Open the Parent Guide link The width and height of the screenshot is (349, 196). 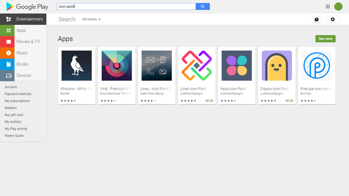[x=14, y=135]
